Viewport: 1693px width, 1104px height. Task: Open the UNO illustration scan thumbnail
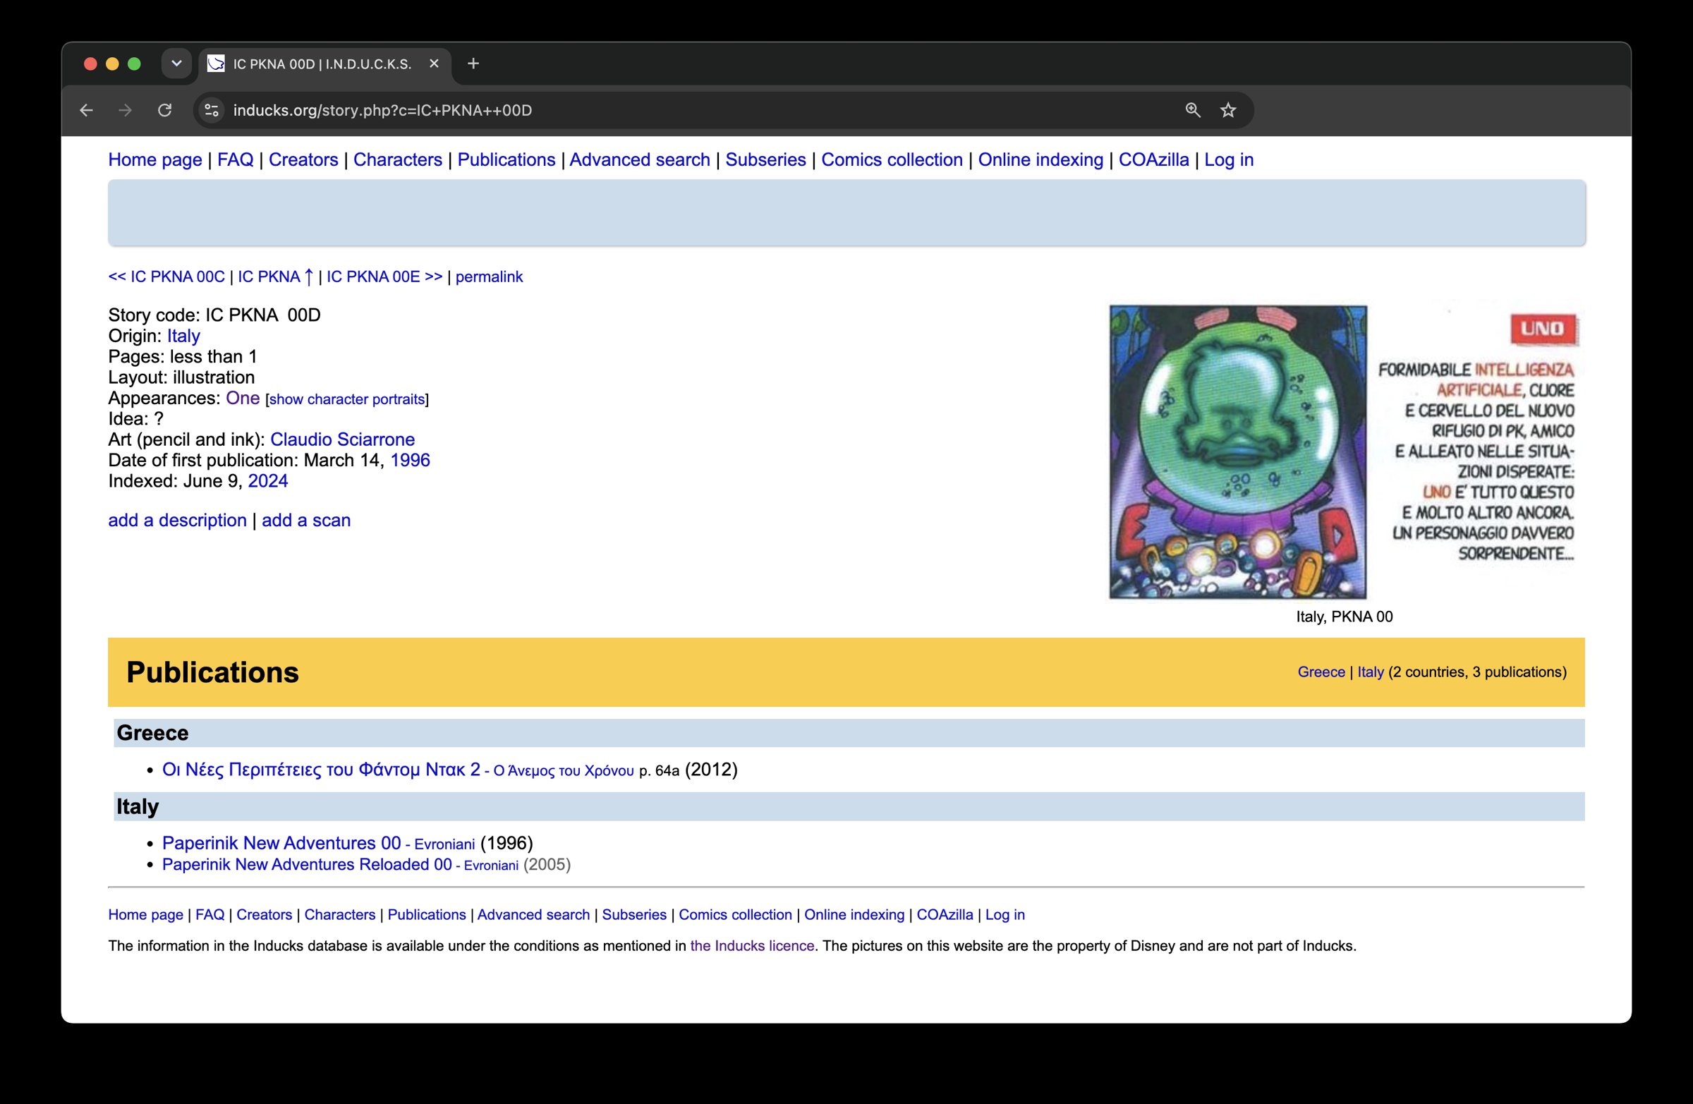click(1344, 452)
